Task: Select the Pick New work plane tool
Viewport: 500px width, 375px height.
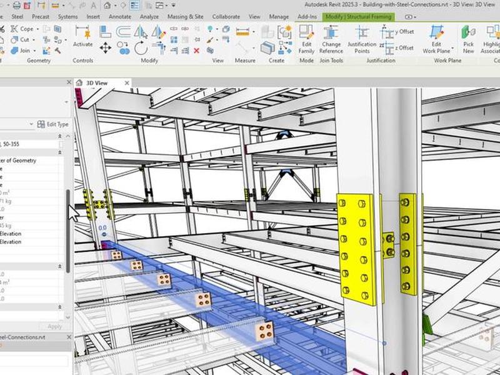Action: 468,39
